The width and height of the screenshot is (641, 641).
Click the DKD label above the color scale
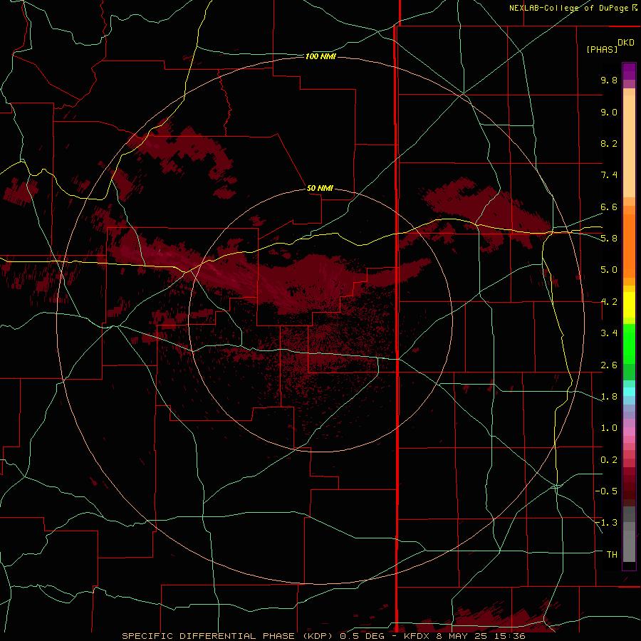(x=626, y=43)
